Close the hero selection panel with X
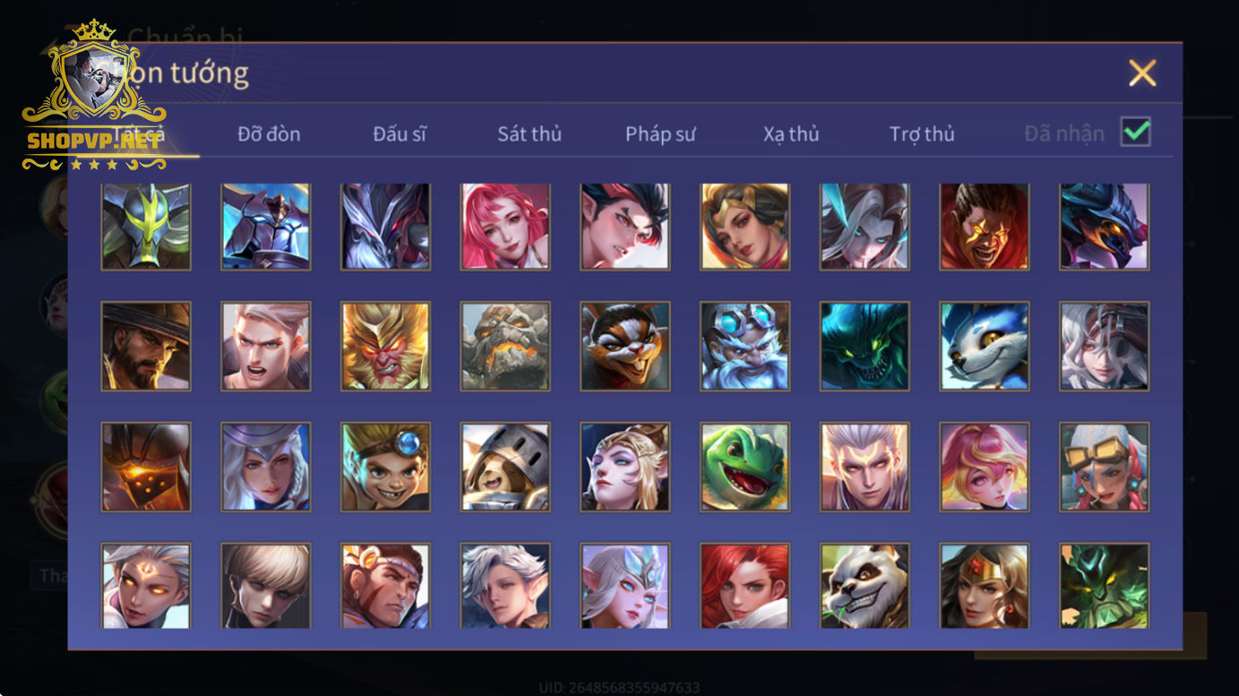 [x=1142, y=73]
